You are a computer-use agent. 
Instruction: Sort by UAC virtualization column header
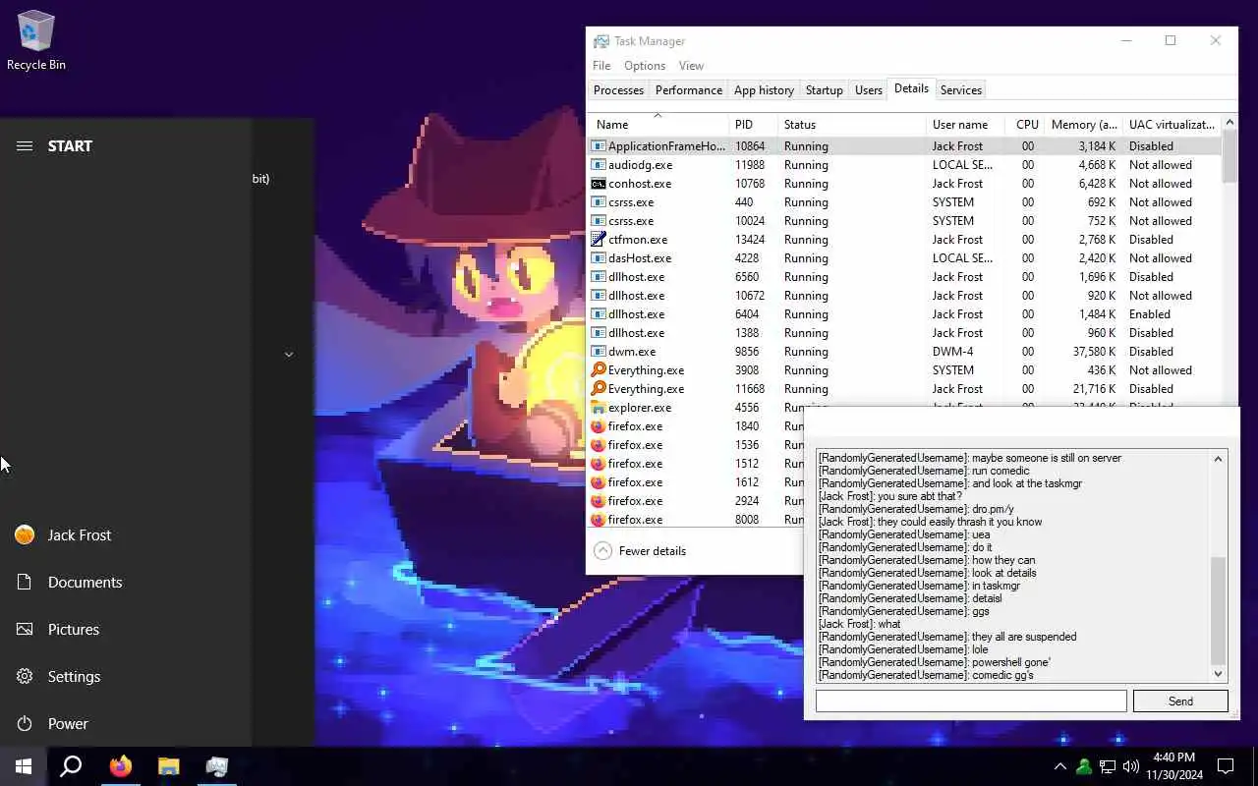[x=1172, y=124]
